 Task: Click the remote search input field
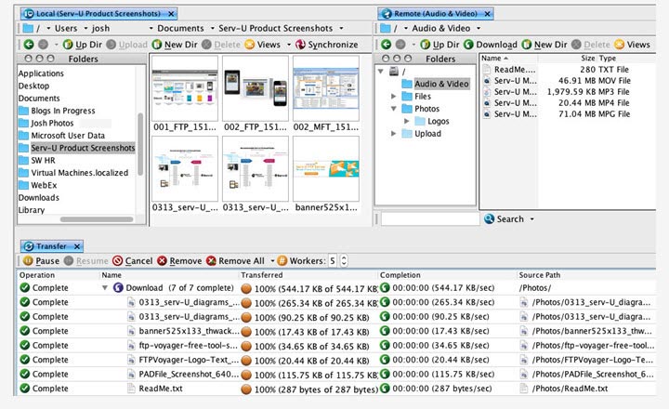[430, 219]
